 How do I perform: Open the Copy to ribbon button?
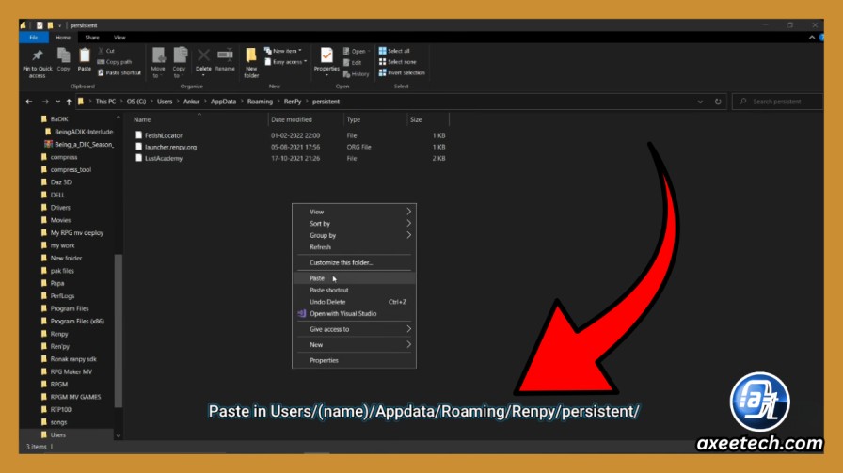[x=180, y=63]
